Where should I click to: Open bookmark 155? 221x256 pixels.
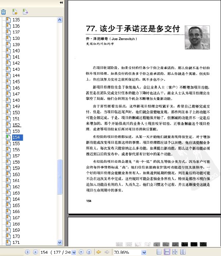[16, 144]
